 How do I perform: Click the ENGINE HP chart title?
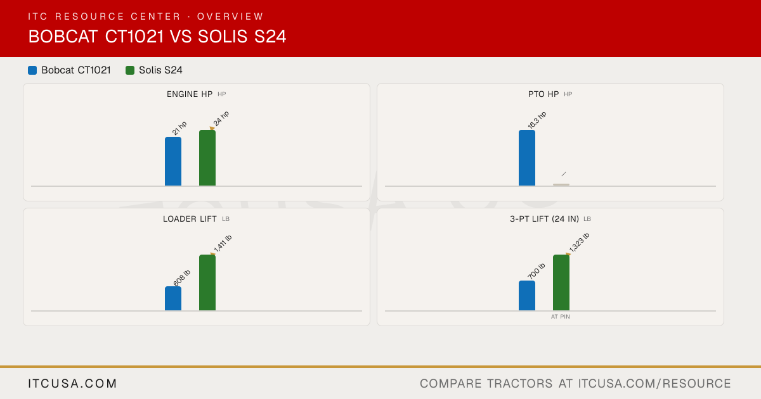pos(190,94)
